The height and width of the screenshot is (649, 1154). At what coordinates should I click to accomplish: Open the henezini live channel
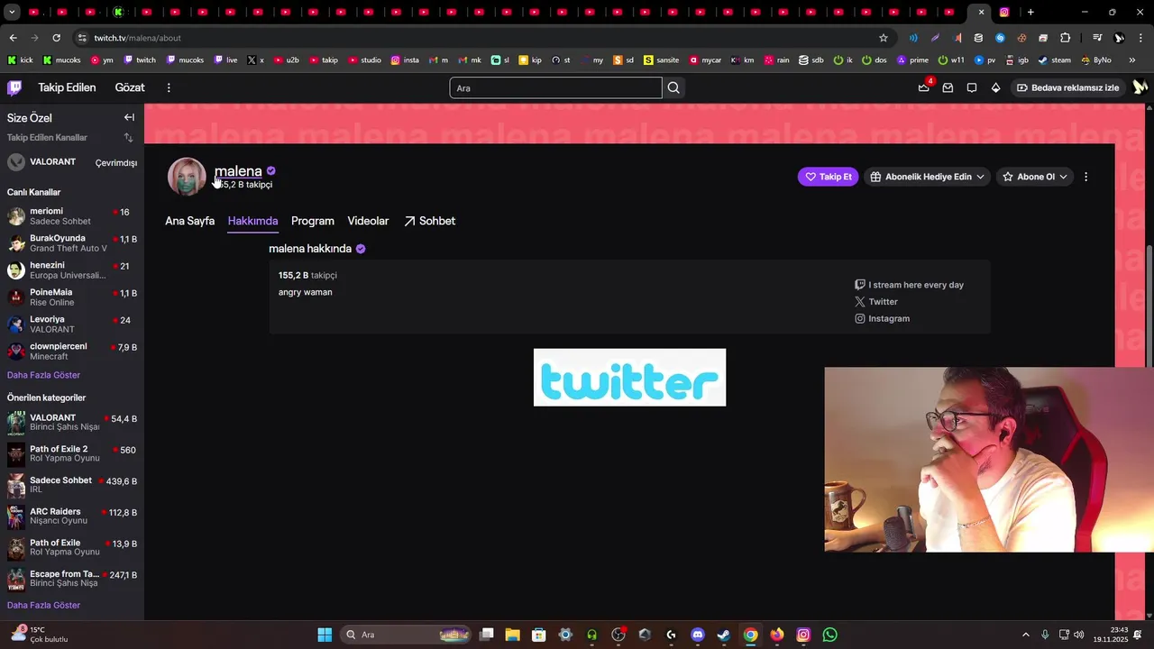[x=72, y=270]
